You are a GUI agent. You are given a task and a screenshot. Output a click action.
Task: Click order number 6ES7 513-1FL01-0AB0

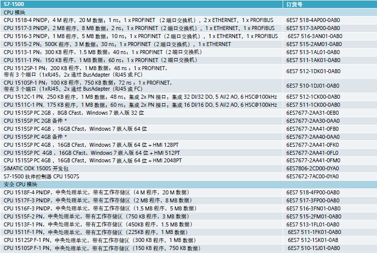tap(313, 224)
